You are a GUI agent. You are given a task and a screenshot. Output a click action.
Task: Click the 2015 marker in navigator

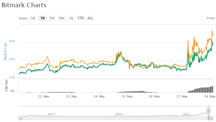pyautogui.click(x=51, y=114)
